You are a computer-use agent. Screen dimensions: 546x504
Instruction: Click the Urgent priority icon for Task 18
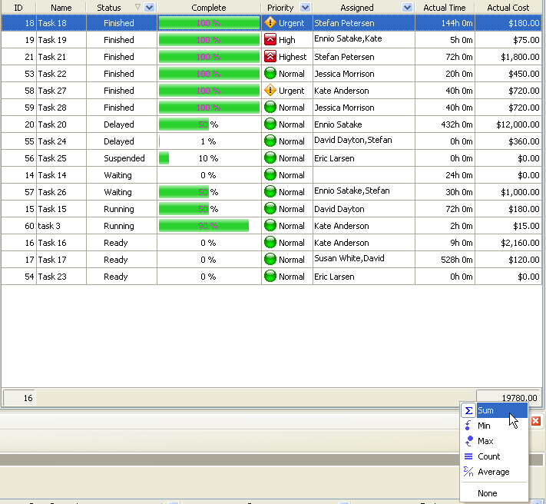tap(270, 23)
